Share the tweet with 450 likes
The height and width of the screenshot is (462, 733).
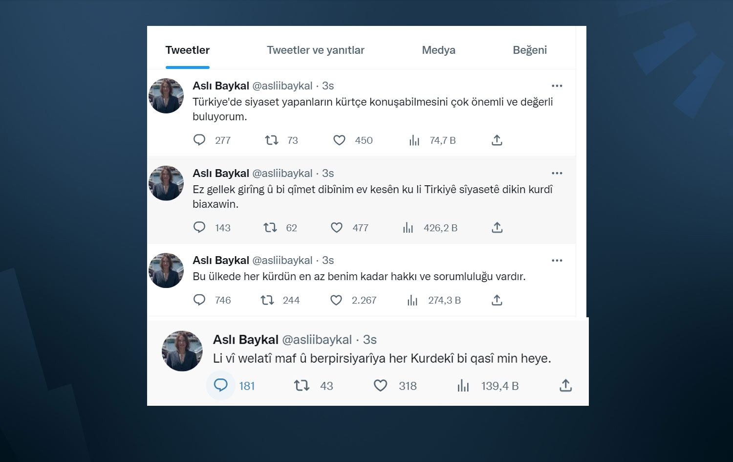[x=497, y=140]
